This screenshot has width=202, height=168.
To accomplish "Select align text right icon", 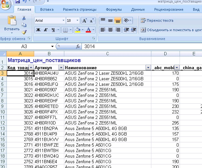I will click(118, 30).
